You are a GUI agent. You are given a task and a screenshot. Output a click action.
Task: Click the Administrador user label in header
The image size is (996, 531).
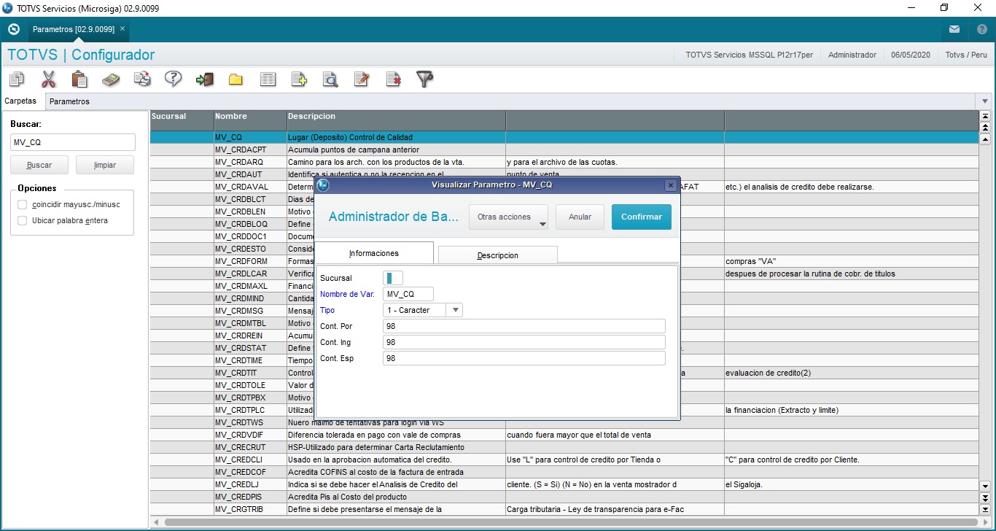(852, 55)
